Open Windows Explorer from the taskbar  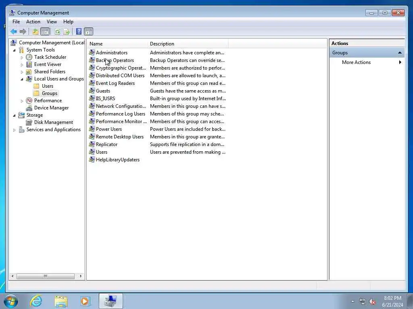tap(61, 301)
